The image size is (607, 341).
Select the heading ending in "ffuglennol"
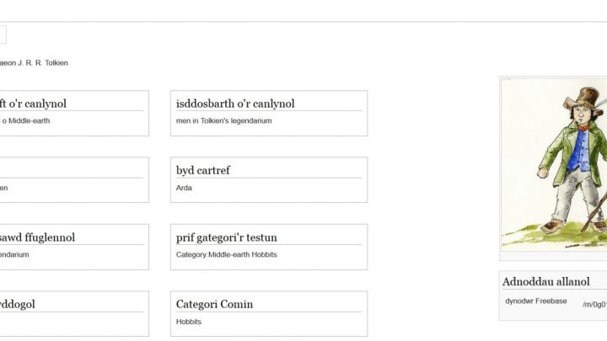pyautogui.click(x=38, y=237)
